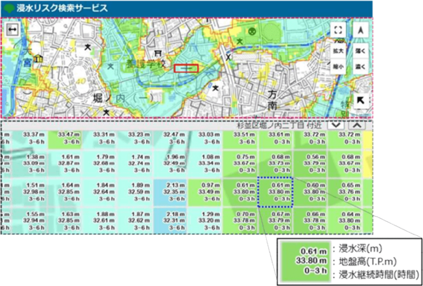The height and width of the screenshot is (286, 423).
Task: Click the green star marker on map
Action: pos(240,41)
